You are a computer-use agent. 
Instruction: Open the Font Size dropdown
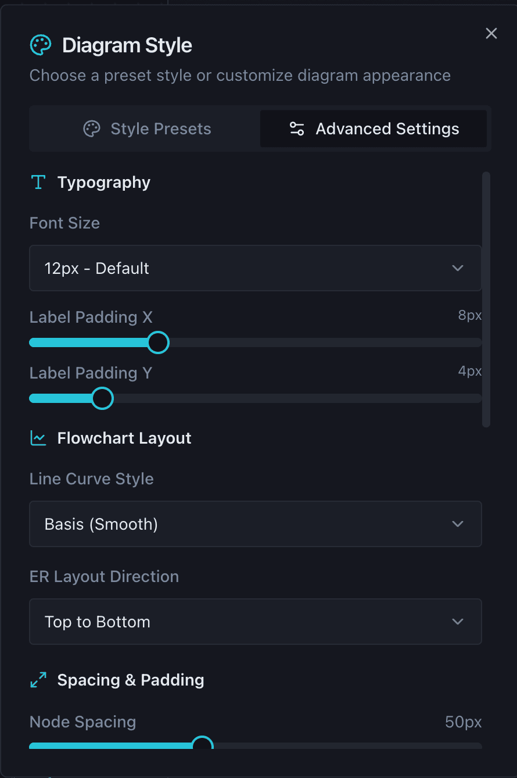point(256,268)
